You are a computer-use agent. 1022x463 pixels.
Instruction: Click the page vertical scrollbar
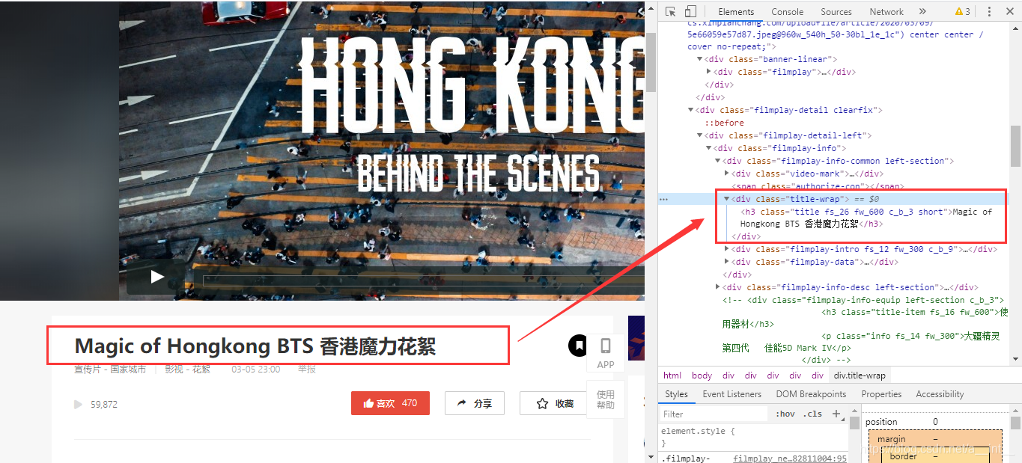click(x=651, y=61)
